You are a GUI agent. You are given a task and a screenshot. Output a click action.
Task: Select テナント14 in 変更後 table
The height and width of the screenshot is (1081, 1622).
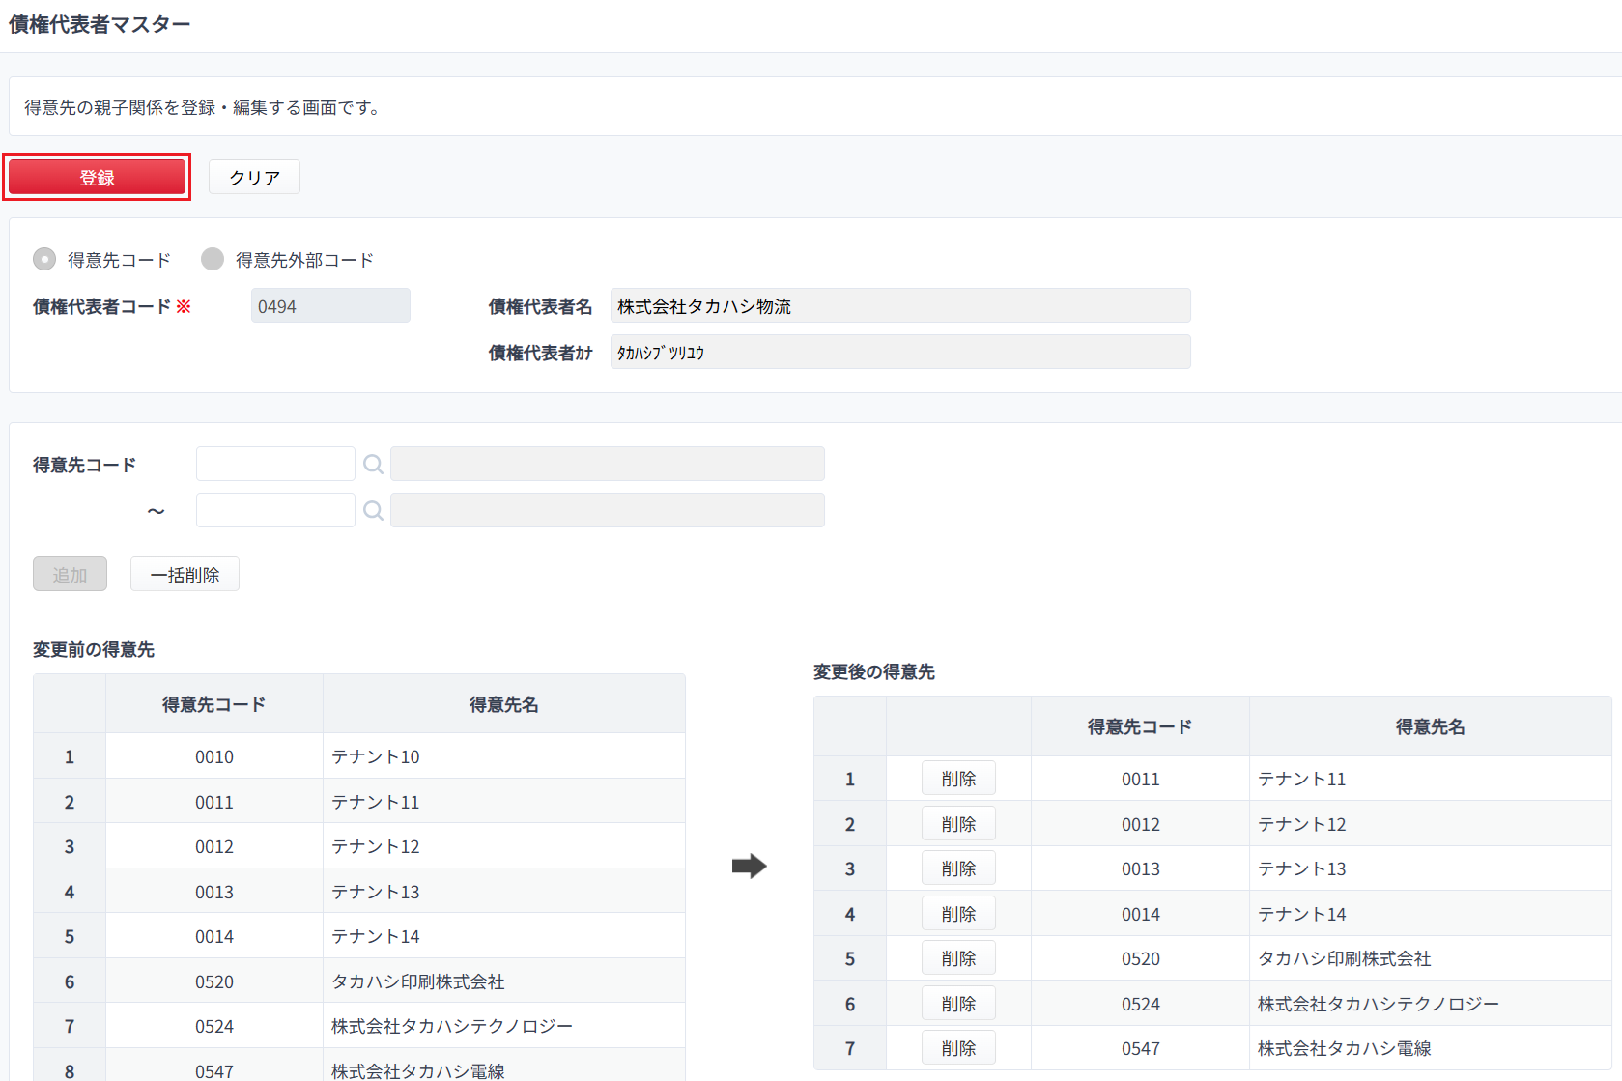(x=1431, y=914)
